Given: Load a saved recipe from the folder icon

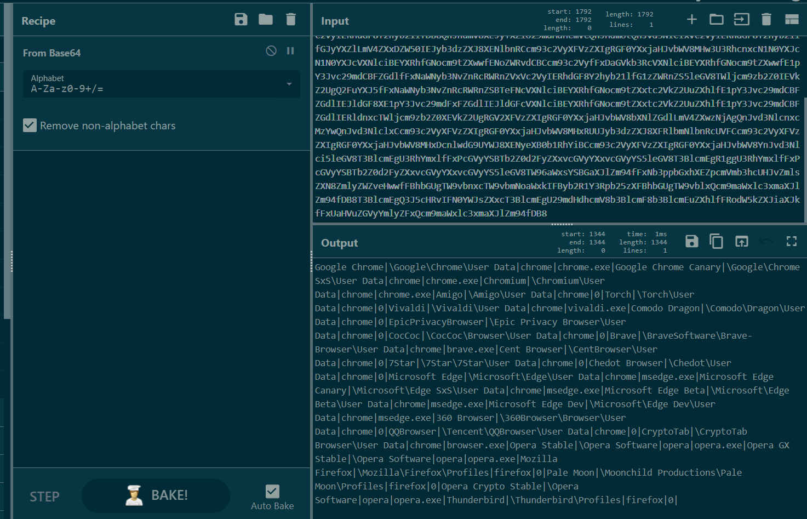Looking at the screenshot, I should 265,19.
